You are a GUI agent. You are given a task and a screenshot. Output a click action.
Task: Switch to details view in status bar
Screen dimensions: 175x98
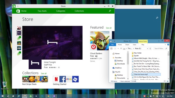[x=165, y=81]
